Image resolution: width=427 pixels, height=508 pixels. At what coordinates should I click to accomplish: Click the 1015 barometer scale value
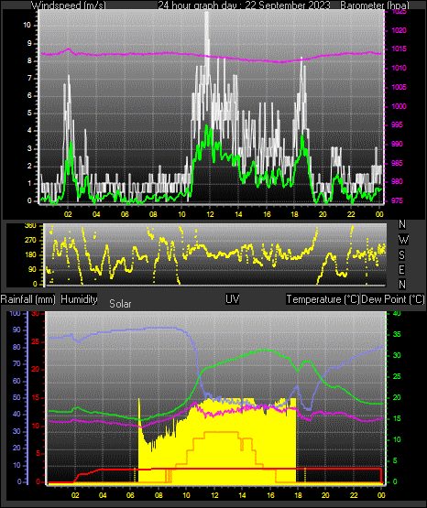tap(399, 49)
